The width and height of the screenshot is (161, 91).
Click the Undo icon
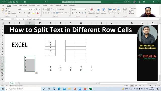click(17, 2)
